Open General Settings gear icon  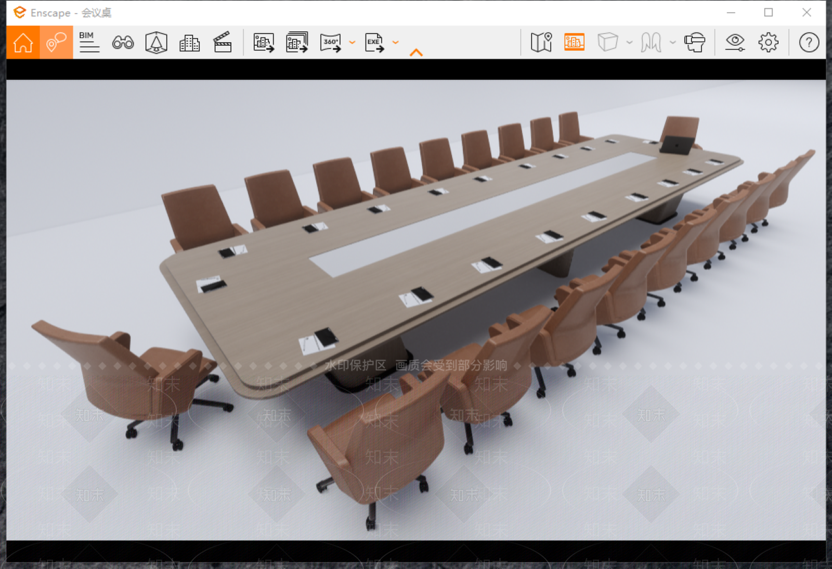768,43
